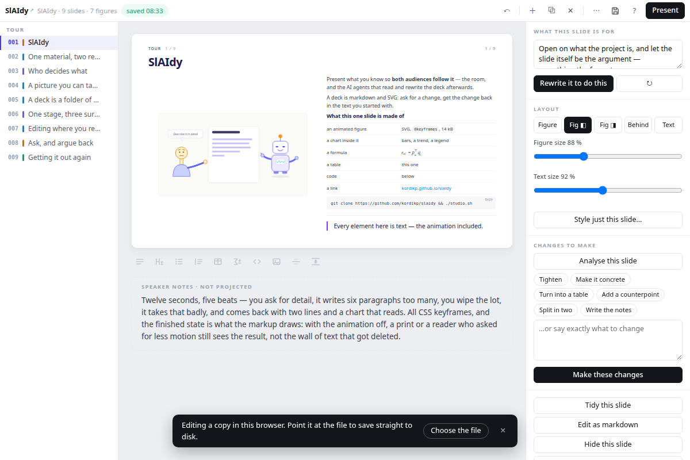Apply the Tighten suggestion chip
This screenshot has height=460, width=690.
point(550,279)
